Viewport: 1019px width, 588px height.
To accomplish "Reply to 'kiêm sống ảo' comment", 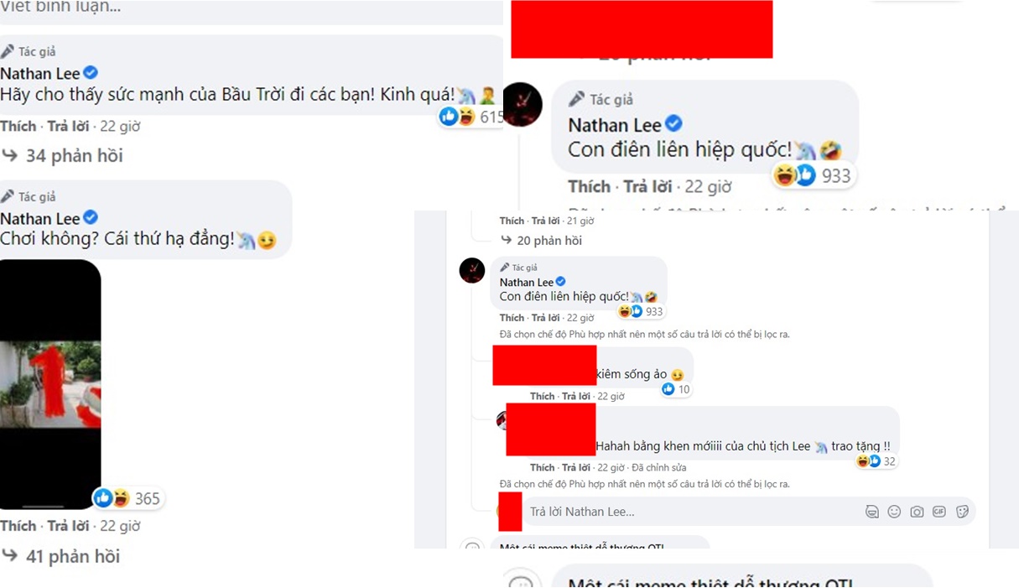I will click(576, 396).
